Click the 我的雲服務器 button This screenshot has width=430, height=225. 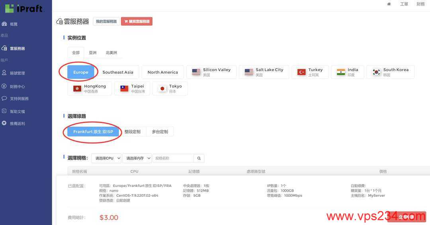(x=106, y=21)
